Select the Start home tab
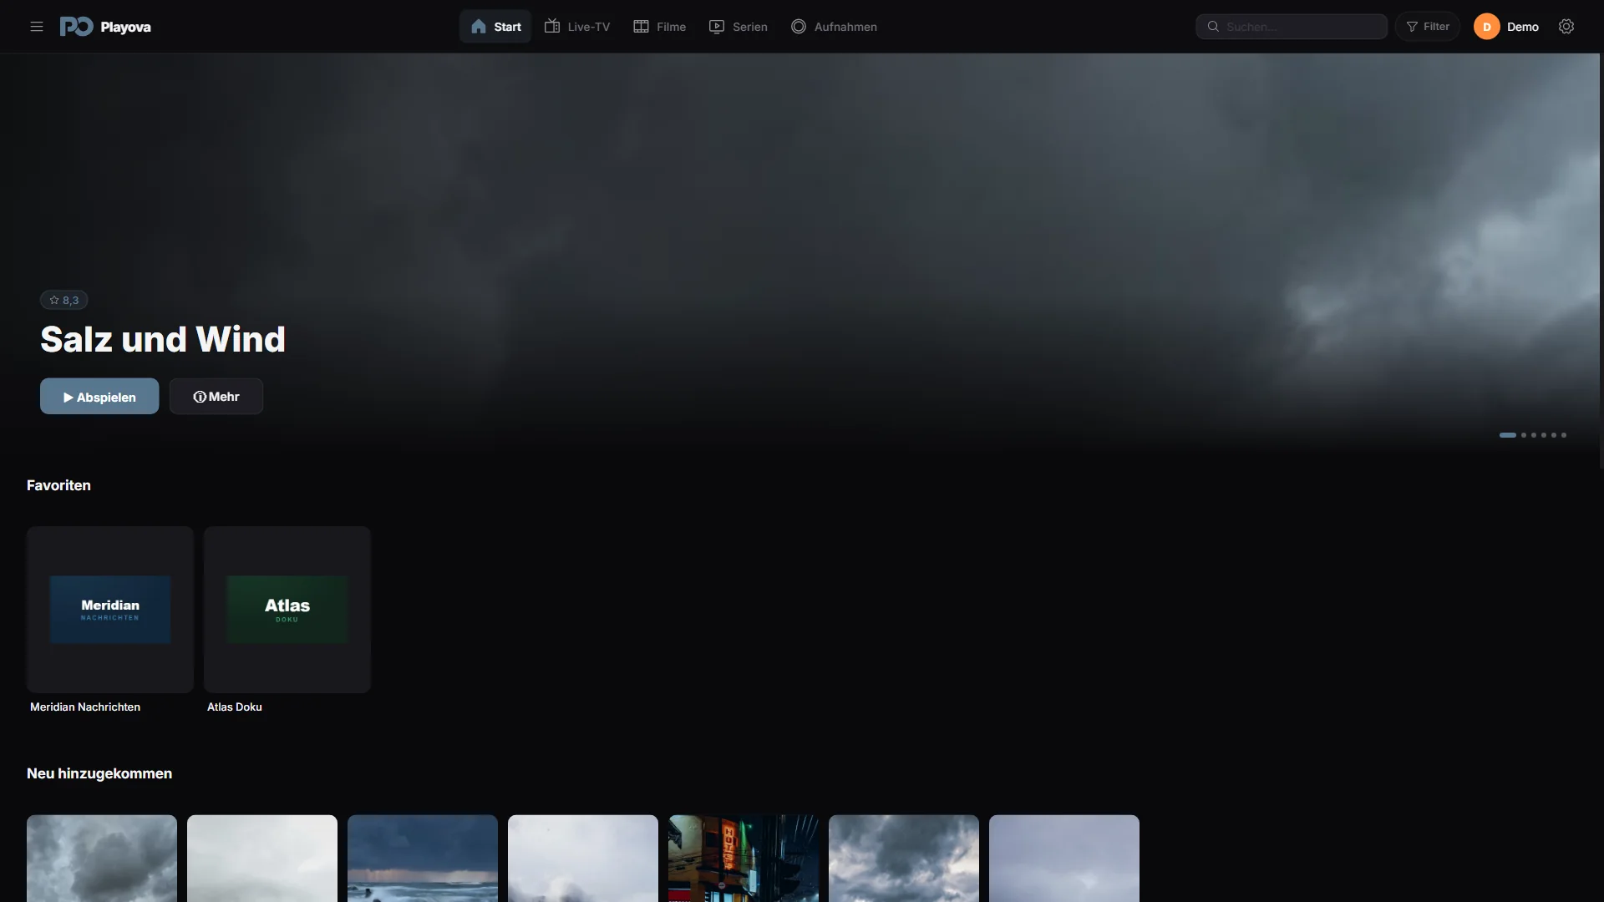The image size is (1604, 902). pos(495,27)
